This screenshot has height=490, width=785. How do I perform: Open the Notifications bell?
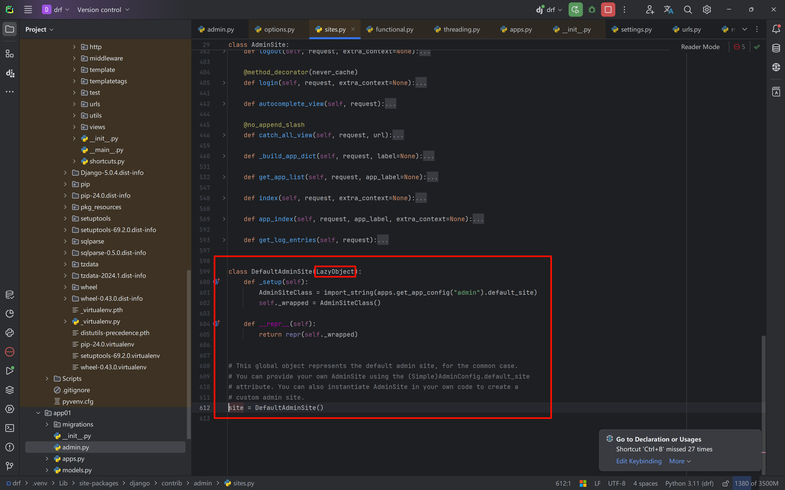pos(776,29)
